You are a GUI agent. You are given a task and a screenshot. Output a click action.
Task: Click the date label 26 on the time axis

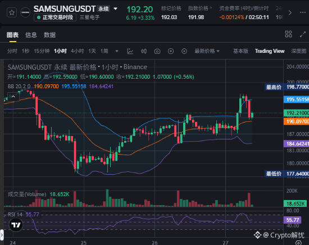coord(154,243)
